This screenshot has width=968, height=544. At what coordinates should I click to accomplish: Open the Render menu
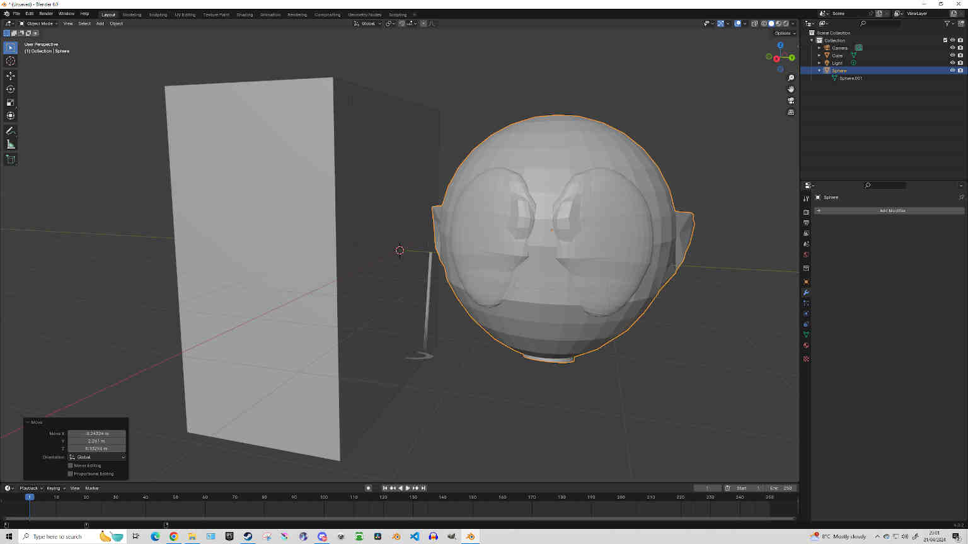[46, 13]
